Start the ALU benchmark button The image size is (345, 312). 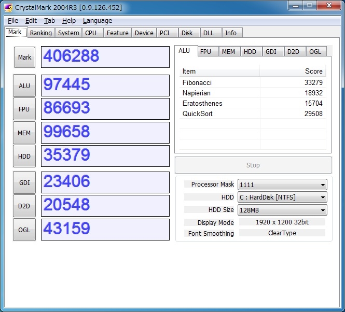click(24, 86)
